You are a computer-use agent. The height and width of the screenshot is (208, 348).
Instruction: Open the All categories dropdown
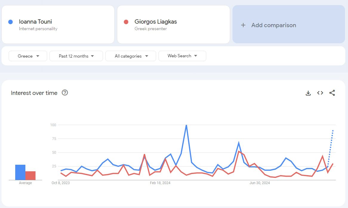(x=131, y=56)
